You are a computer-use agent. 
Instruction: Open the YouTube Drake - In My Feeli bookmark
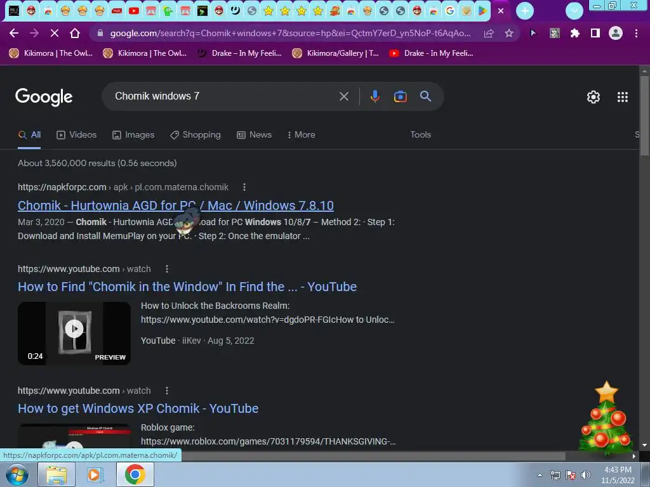432,53
